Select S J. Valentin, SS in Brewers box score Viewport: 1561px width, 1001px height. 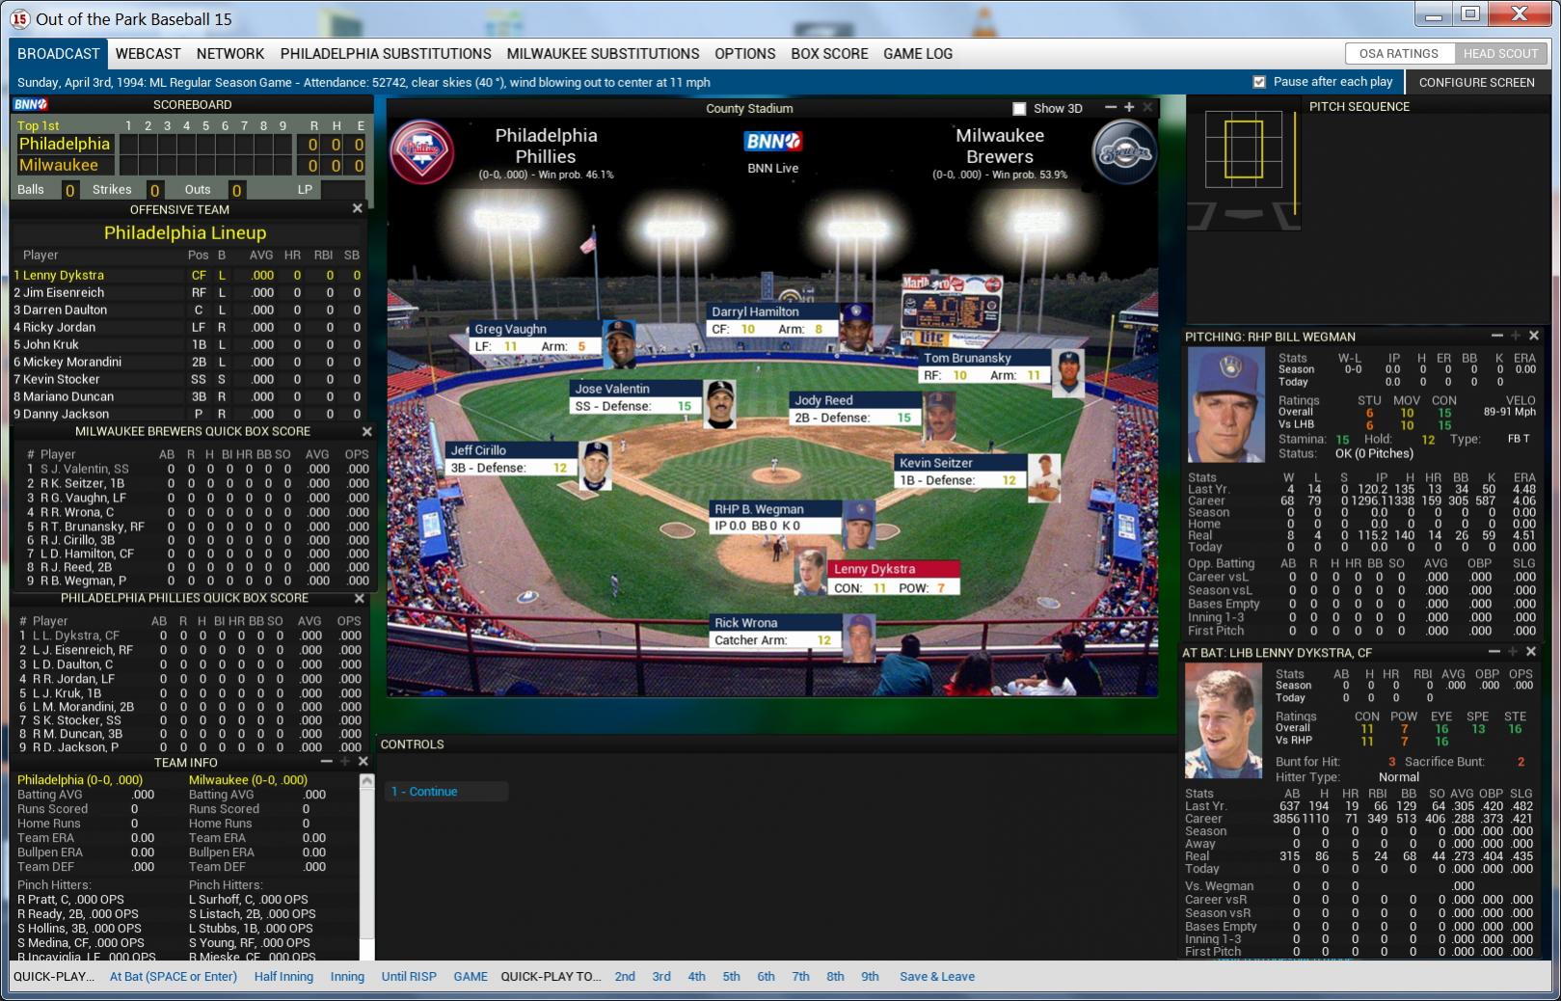pyautogui.click(x=198, y=469)
